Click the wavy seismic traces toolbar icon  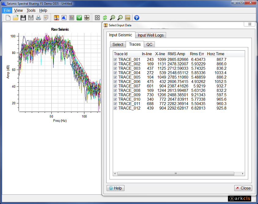click(x=87, y=18)
